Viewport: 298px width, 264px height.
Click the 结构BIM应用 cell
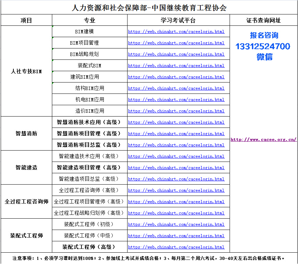(x=89, y=88)
